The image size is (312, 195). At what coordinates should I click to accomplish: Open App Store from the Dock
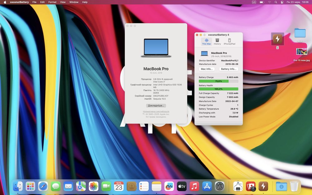[207, 187]
